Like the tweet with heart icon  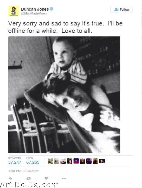46,178
